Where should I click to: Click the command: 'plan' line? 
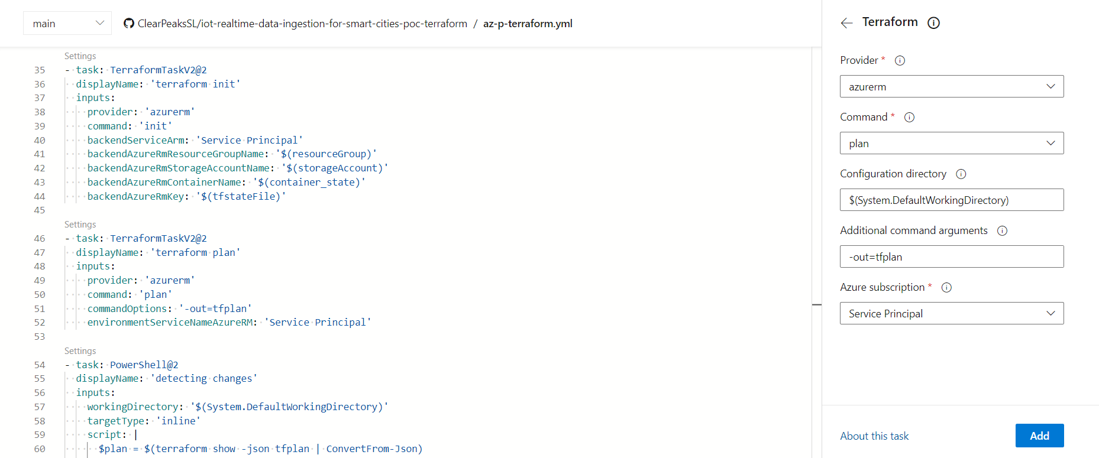point(130,294)
